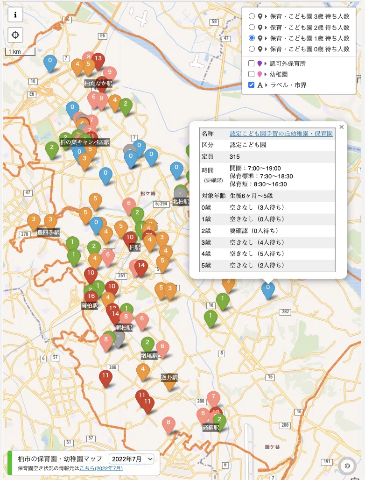Viewport: 365px width, 480px height.
Task: Open the 2022年7月 month dropdown
Action: tap(132, 459)
